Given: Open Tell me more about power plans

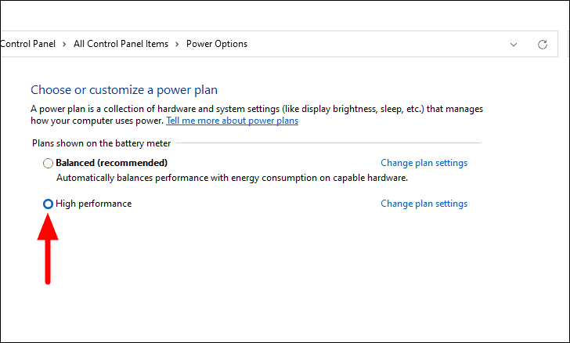Looking at the screenshot, I should [232, 121].
